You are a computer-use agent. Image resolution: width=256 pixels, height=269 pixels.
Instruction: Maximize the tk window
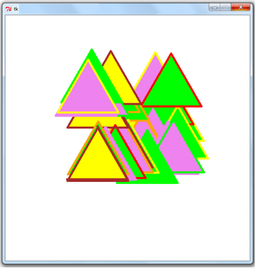click(x=226, y=7)
